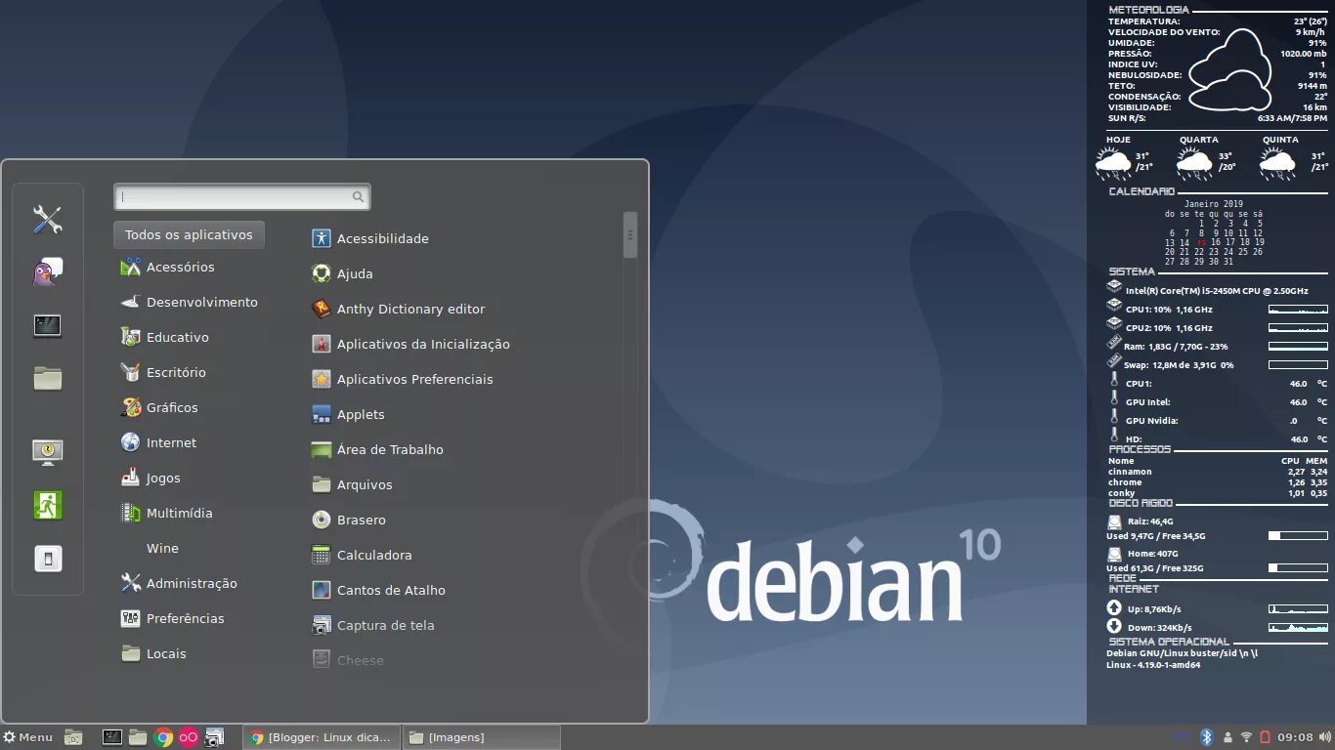Select the Escritório category
The width and height of the screenshot is (1335, 750).
click(162, 372)
